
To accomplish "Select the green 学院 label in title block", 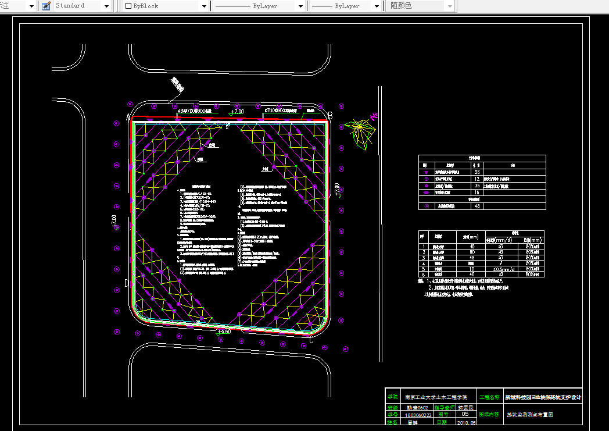I will point(393,397).
